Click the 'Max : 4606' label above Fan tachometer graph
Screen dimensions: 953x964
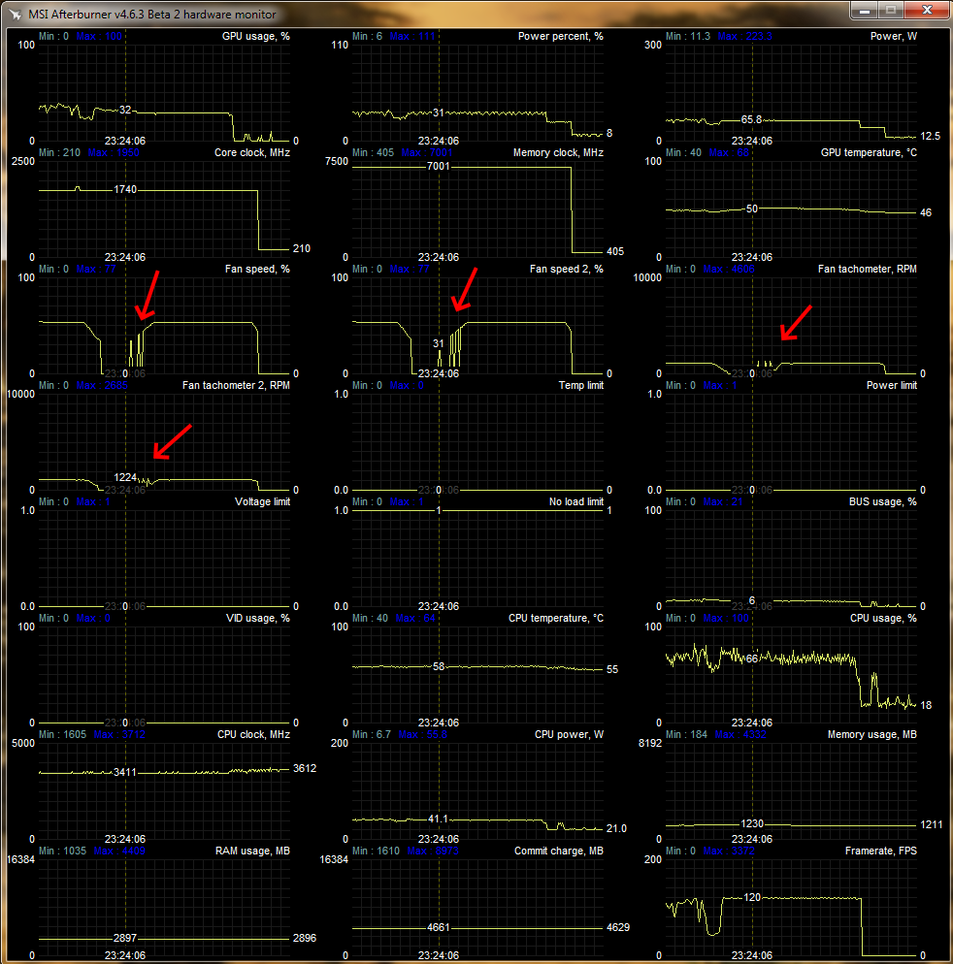coord(729,269)
